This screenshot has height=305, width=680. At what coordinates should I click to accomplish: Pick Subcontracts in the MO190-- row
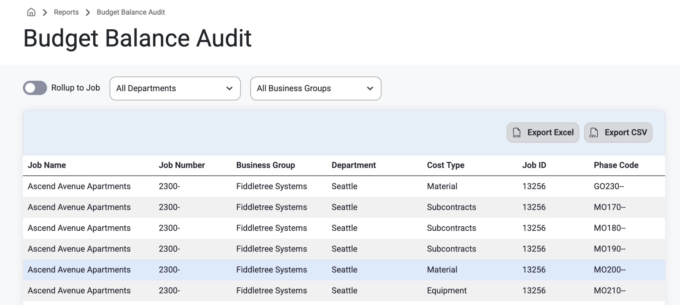pyautogui.click(x=452, y=249)
